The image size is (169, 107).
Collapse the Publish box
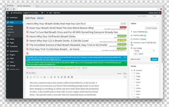[x=157, y=24]
